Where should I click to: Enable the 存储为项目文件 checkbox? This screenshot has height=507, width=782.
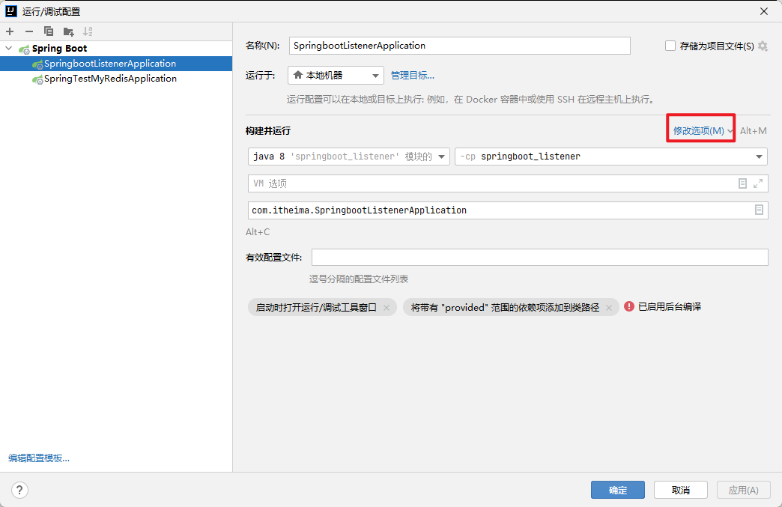point(669,46)
